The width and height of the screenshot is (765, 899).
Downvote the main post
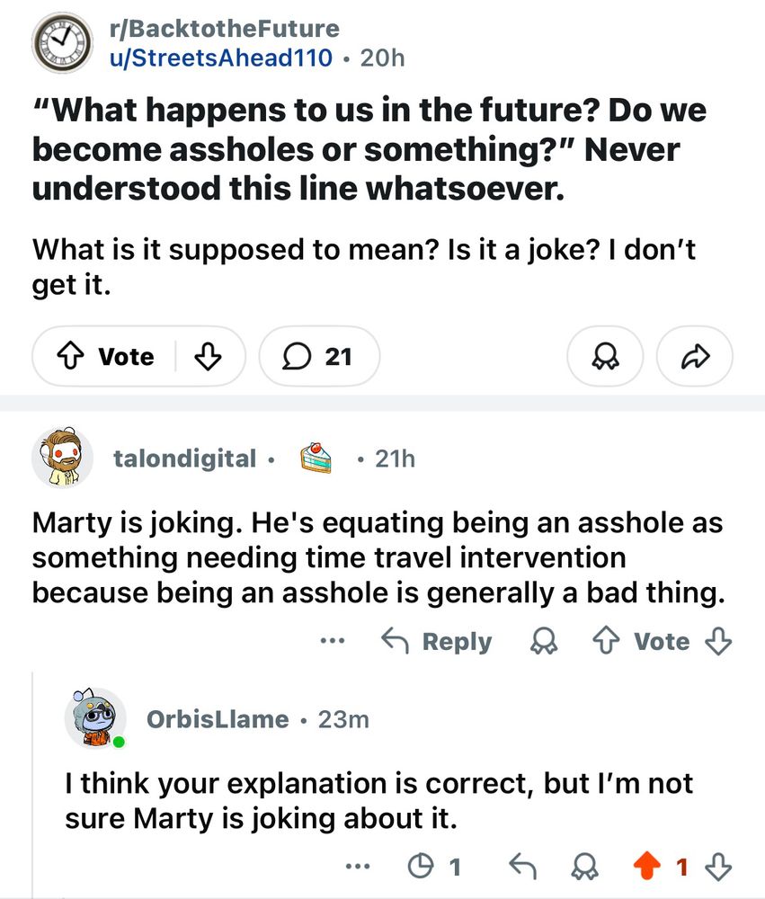point(208,357)
